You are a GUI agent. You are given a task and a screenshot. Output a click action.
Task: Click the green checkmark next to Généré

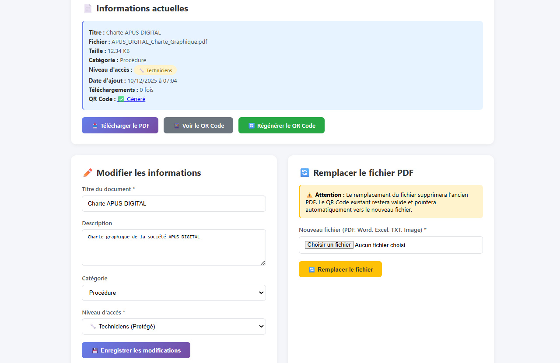tap(121, 99)
